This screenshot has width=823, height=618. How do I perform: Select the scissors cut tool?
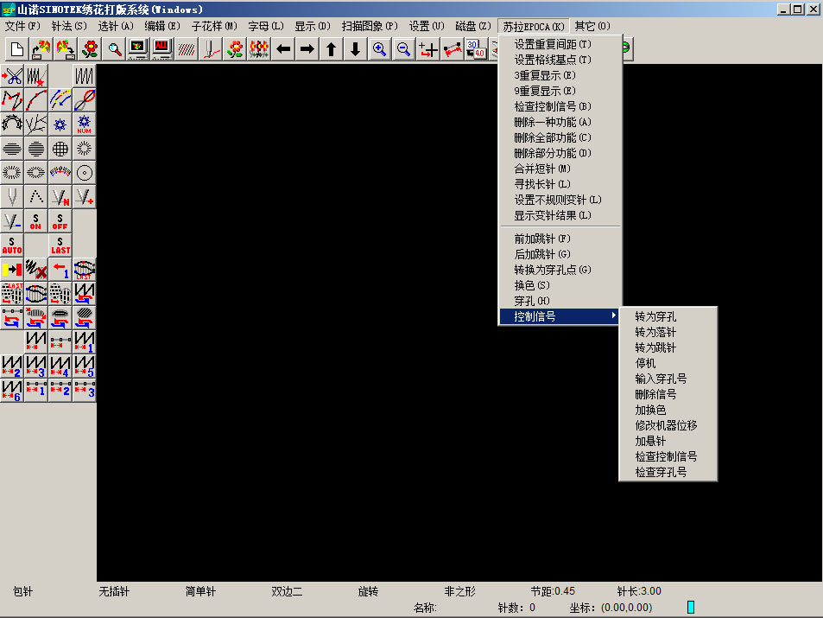click(x=12, y=76)
